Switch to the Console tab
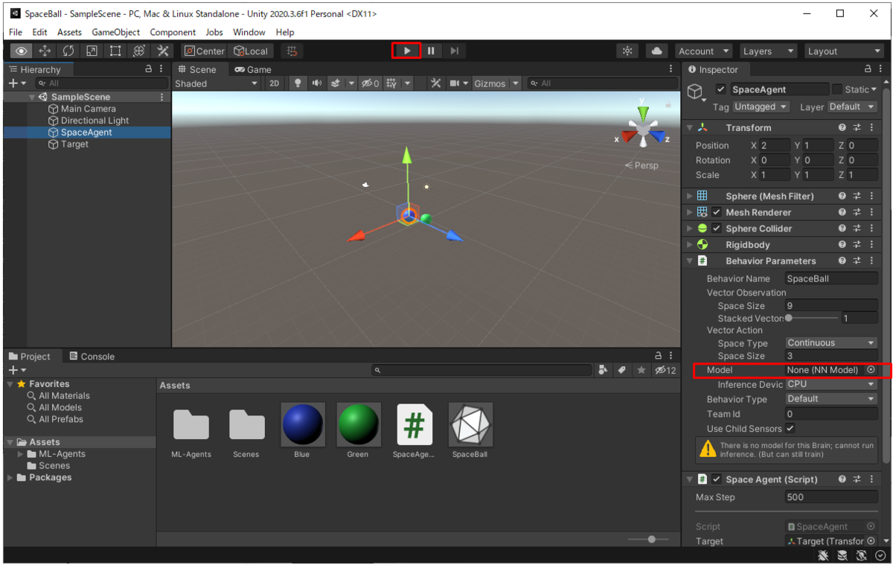The width and height of the screenshot is (893, 565). click(x=92, y=357)
